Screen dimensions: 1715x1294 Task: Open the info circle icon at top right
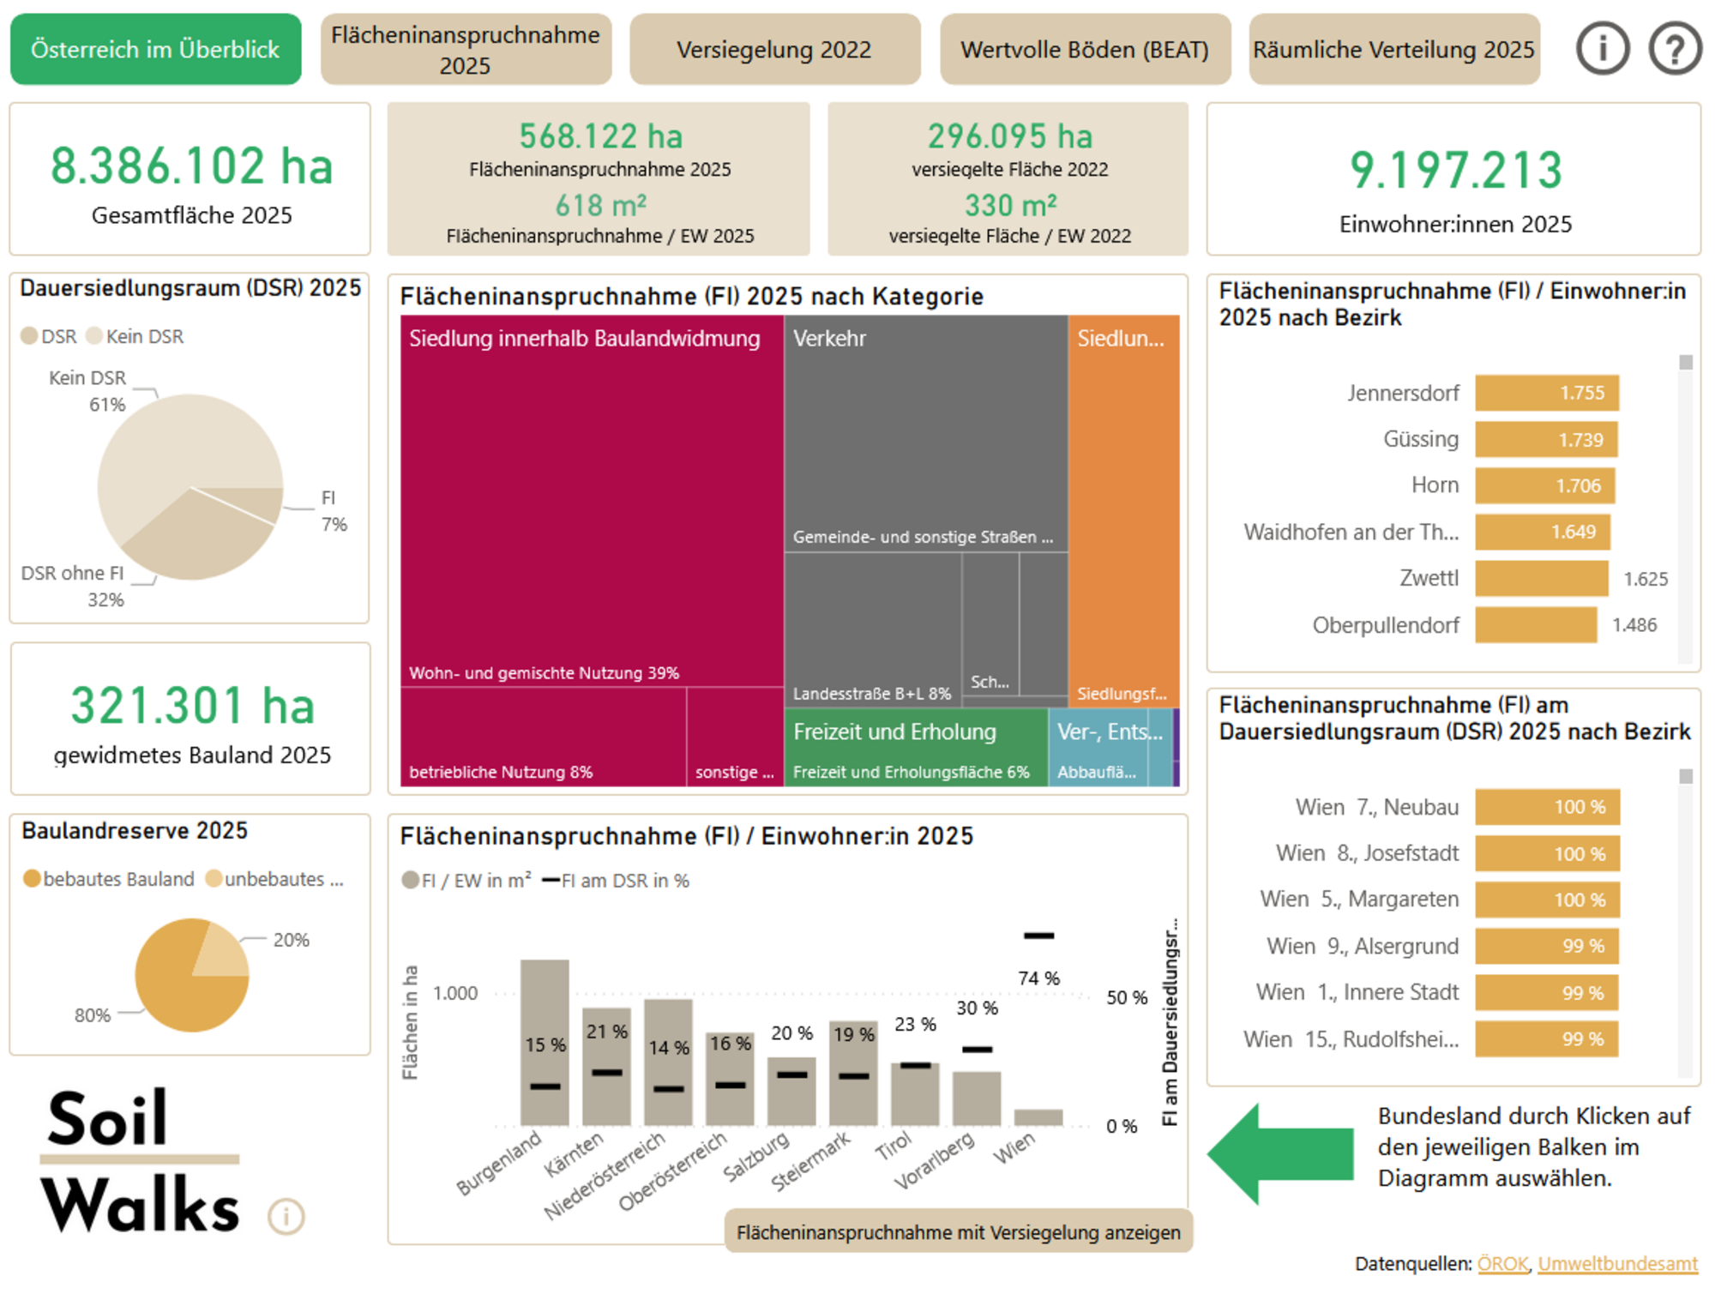point(1602,49)
